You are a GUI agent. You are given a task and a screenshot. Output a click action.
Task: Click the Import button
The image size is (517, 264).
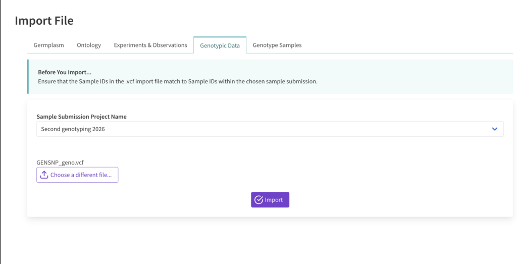270,200
